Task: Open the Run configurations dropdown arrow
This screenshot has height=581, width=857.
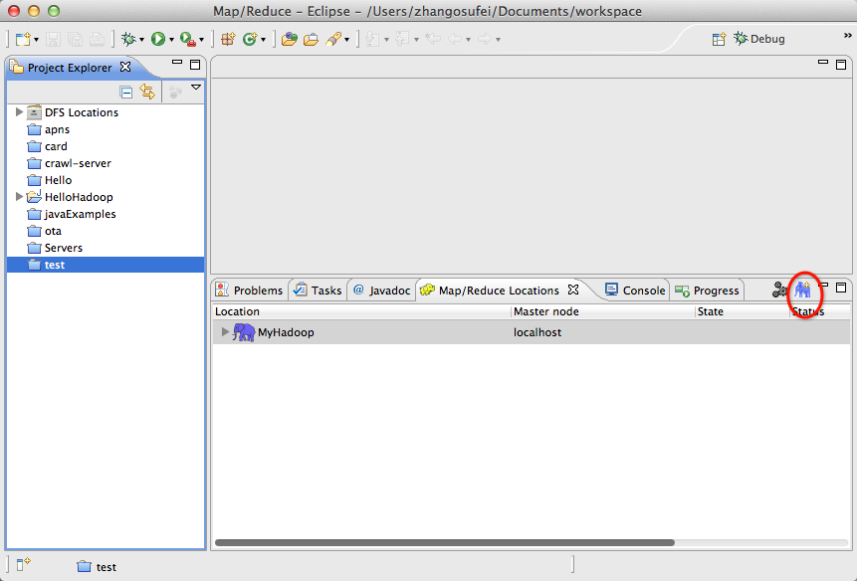Action: [x=171, y=40]
